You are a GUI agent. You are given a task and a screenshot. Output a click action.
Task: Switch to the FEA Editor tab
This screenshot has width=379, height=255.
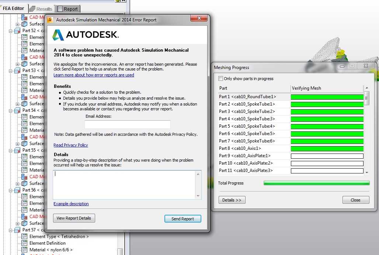pyautogui.click(x=14, y=8)
